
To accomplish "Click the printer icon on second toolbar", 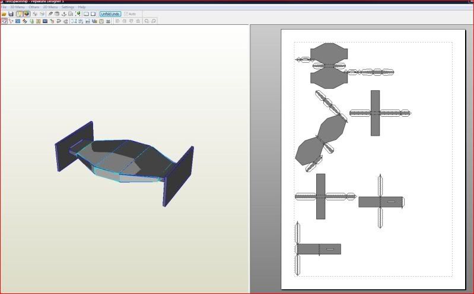I will click(x=108, y=21).
